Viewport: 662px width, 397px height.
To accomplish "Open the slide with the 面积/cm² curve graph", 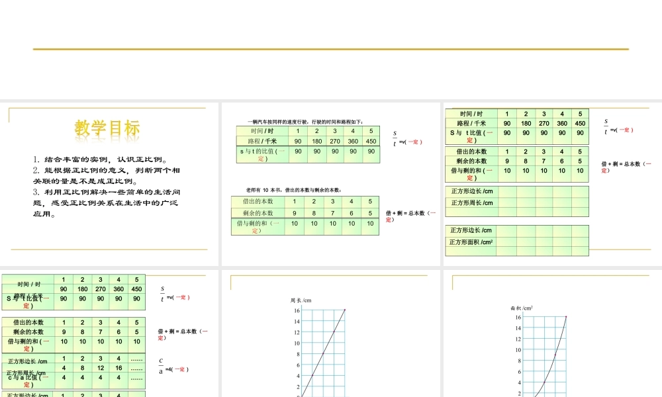I will click(x=553, y=333).
